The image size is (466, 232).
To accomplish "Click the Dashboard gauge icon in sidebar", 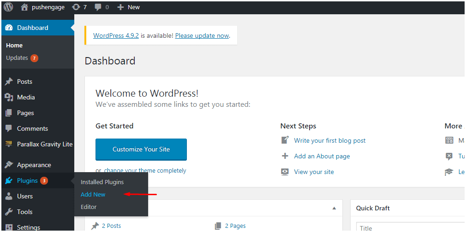I will [x=9, y=28].
